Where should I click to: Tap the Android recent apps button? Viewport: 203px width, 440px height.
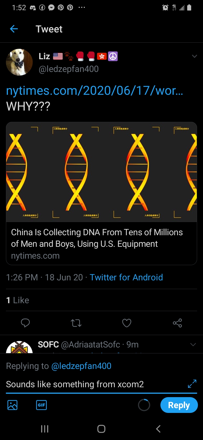[x=45, y=429]
